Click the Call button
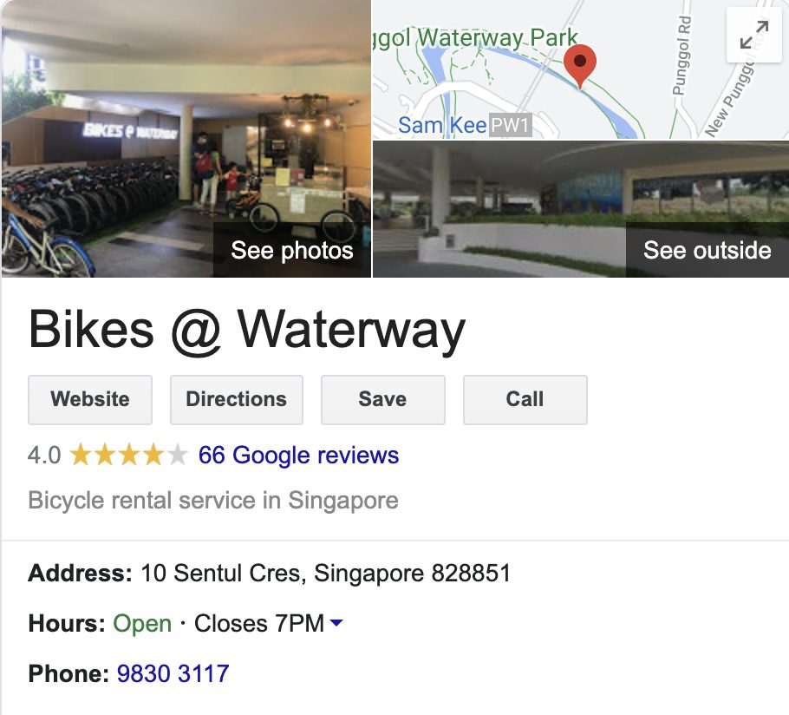Viewport: 789px width, 715px height. coord(525,400)
